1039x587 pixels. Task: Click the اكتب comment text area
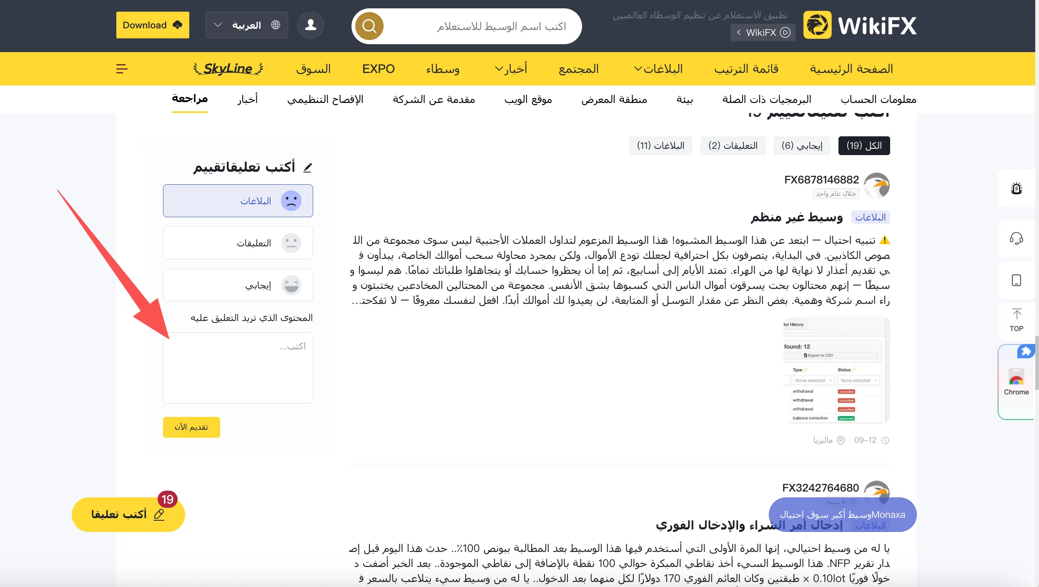pos(238,368)
